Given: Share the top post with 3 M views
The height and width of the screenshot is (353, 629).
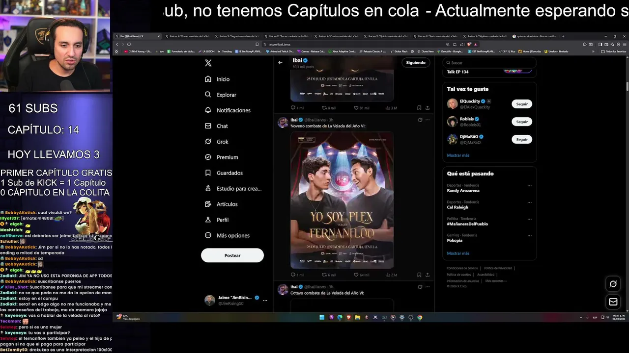Looking at the screenshot, I should [x=428, y=108].
